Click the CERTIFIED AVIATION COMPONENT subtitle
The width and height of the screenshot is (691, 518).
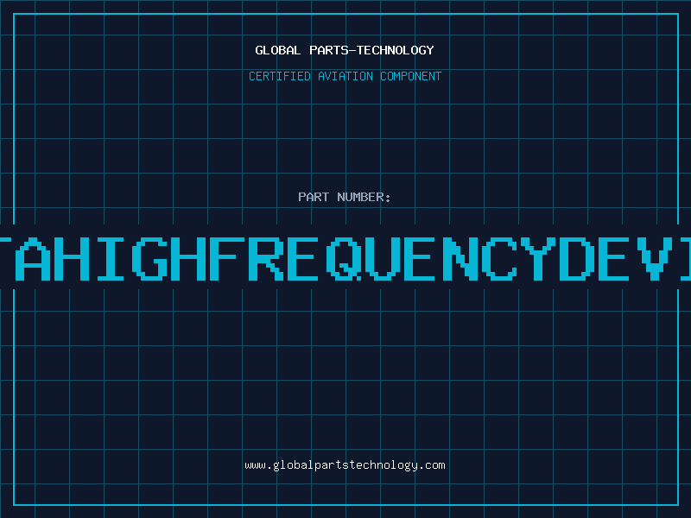click(x=345, y=76)
